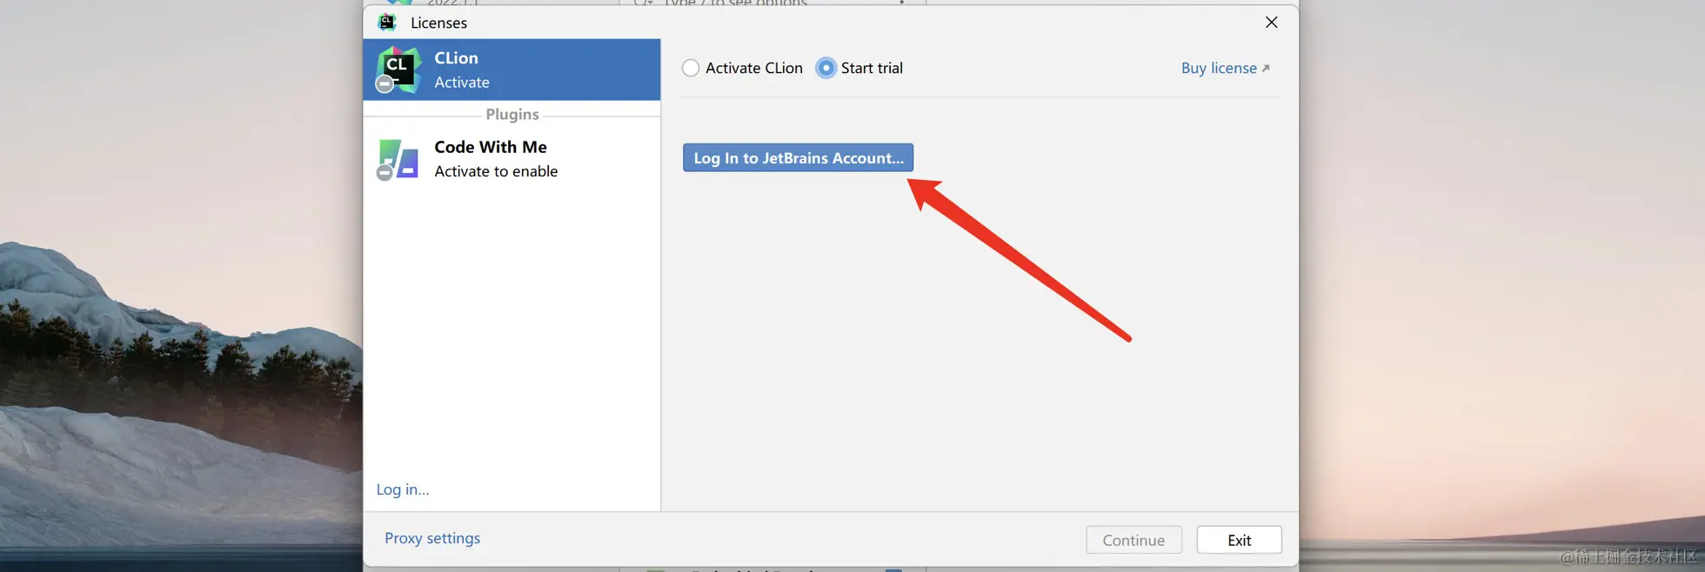Select the Code With Me plugin entry
This screenshot has width=1705, height=572.
(x=512, y=159)
